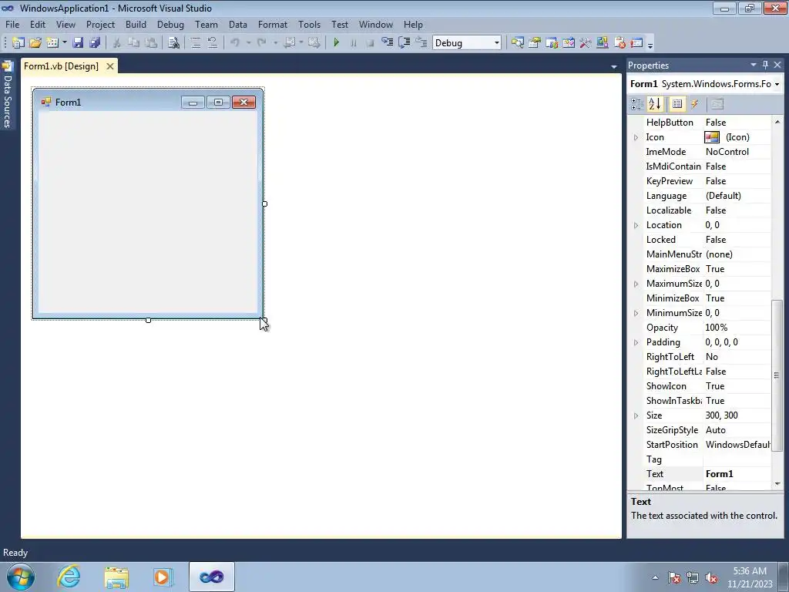The width and height of the screenshot is (789, 592).
Task: Click the Save All stacked disks icon
Action: click(95, 43)
